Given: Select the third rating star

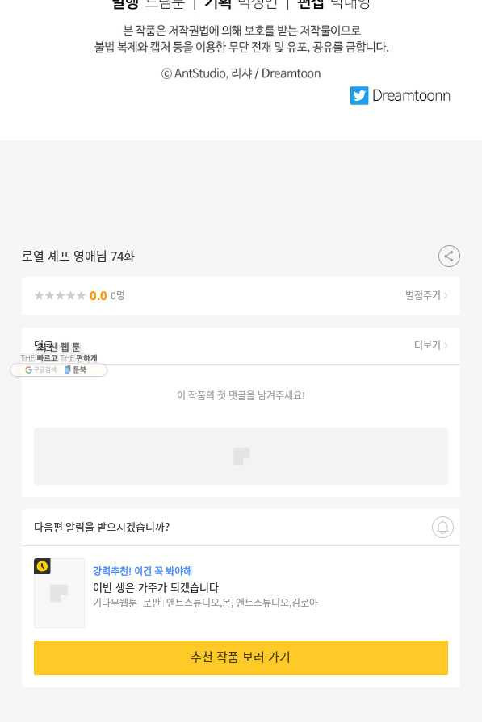Looking at the screenshot, I should pyautogui.click(x=61, y=295).
